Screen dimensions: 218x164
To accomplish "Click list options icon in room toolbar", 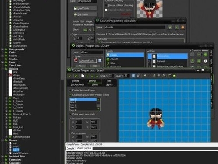I will point(169,76).
